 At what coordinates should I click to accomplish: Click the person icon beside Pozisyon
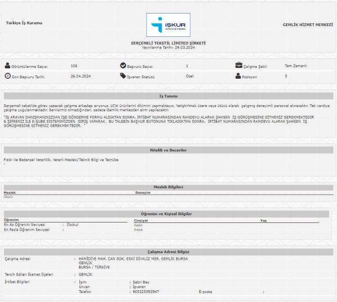click(x=238, y=76)
